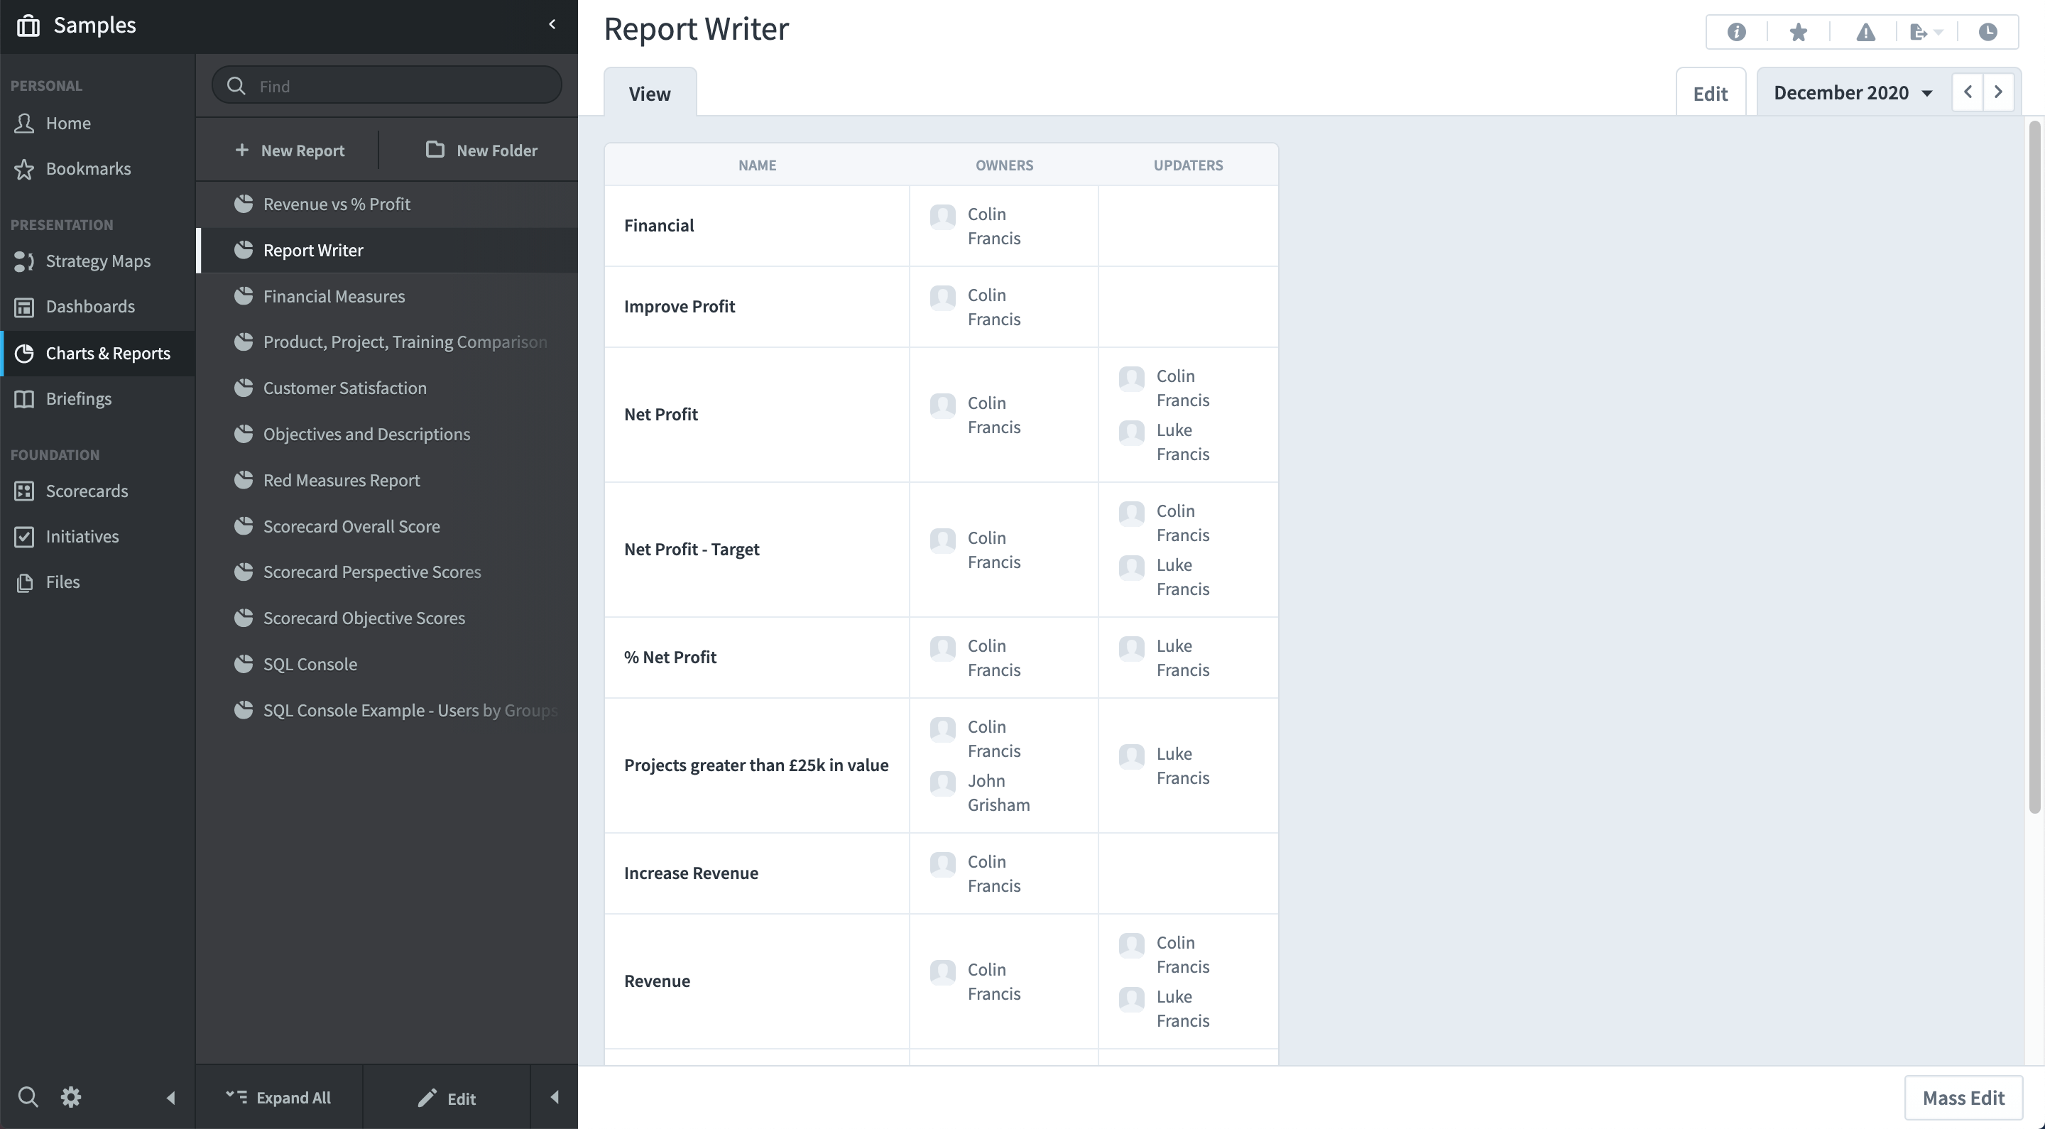2045x1129 pixels.
Task: Go to previous period arrow
Action: pyautogui.click(x=1967, y=92)
